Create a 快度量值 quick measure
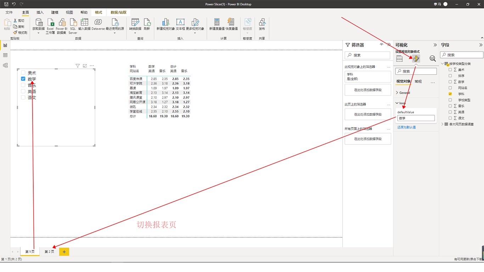Image resolution: width=484 pixels, height=272 pixels. 231,24
